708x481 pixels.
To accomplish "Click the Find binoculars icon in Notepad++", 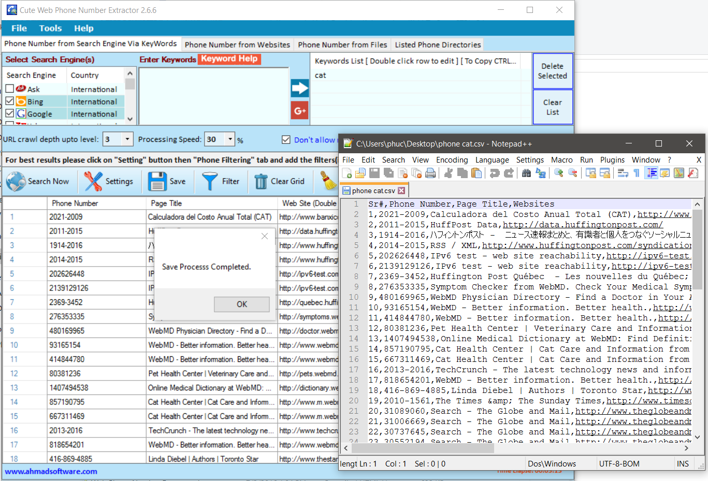I will 526,173.
